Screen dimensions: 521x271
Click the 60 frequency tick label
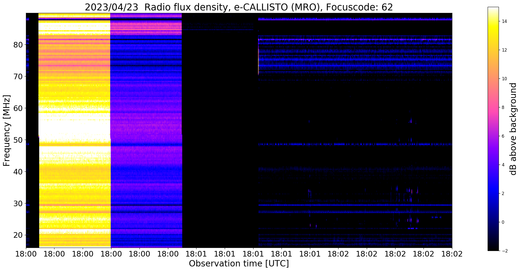[18, 108]
